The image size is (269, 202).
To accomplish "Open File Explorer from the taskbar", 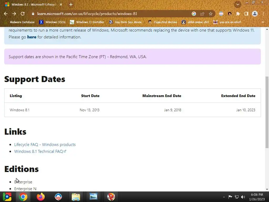I will point(76,197).
